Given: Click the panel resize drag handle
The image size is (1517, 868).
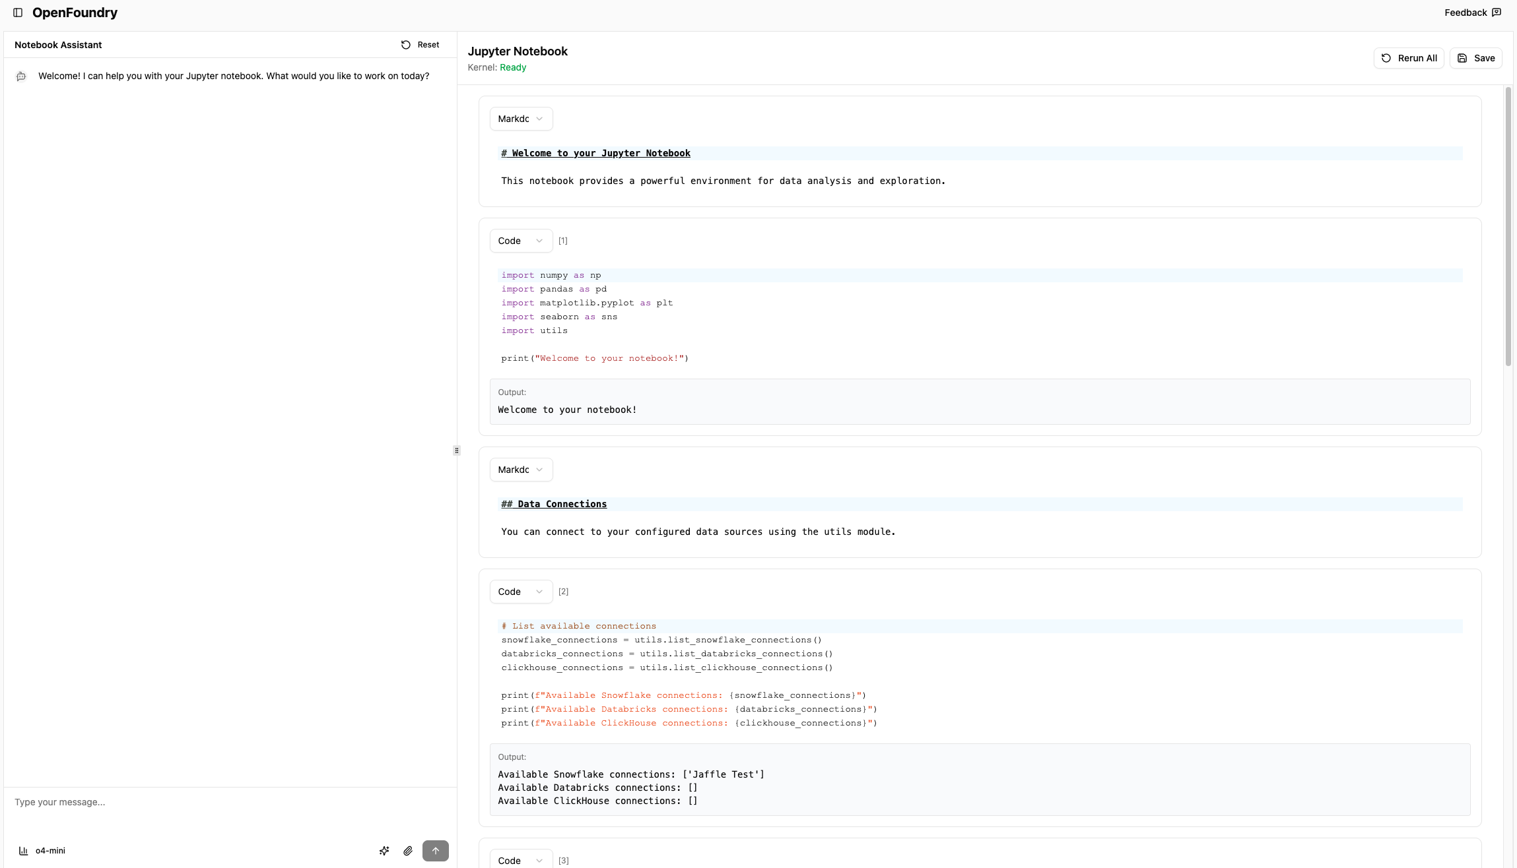Looking at the screenshot, I should click(x=456, y=450).
